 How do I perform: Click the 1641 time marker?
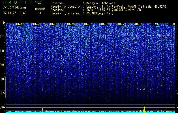(19, 24)
